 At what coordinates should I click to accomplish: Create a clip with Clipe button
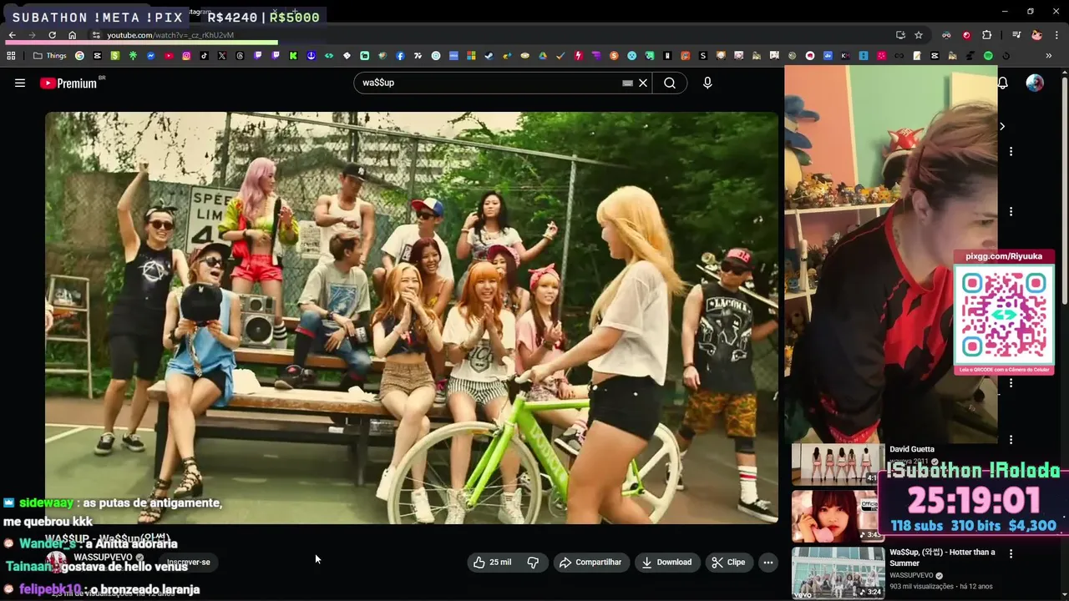pyautogui.click(x=728, y=563)
